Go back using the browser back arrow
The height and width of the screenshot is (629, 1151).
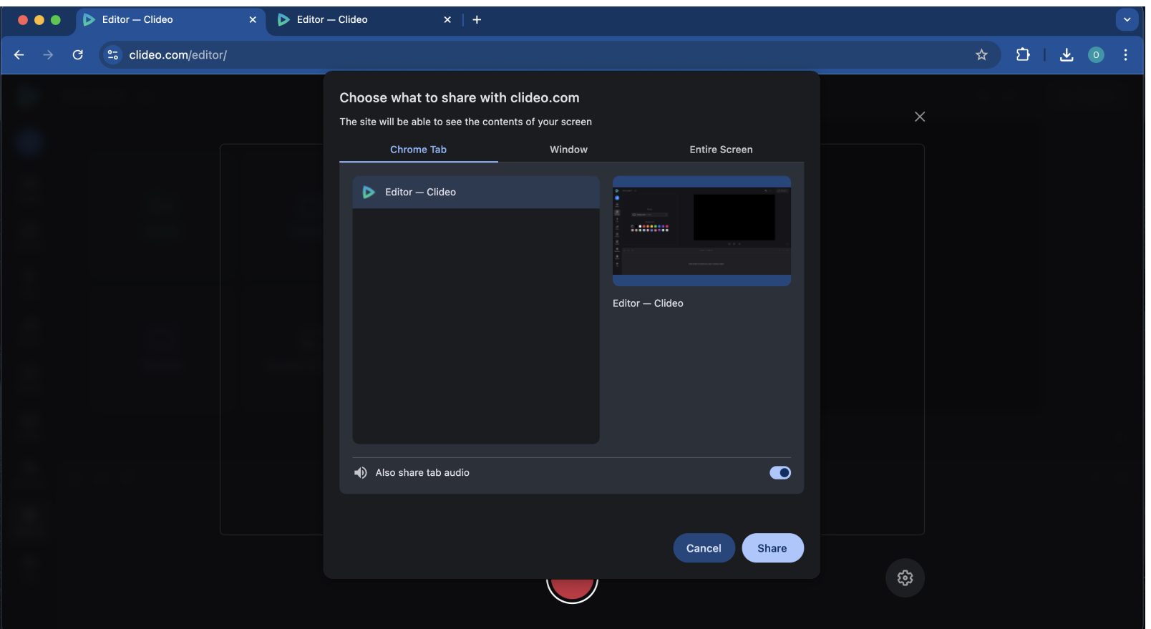19,55
